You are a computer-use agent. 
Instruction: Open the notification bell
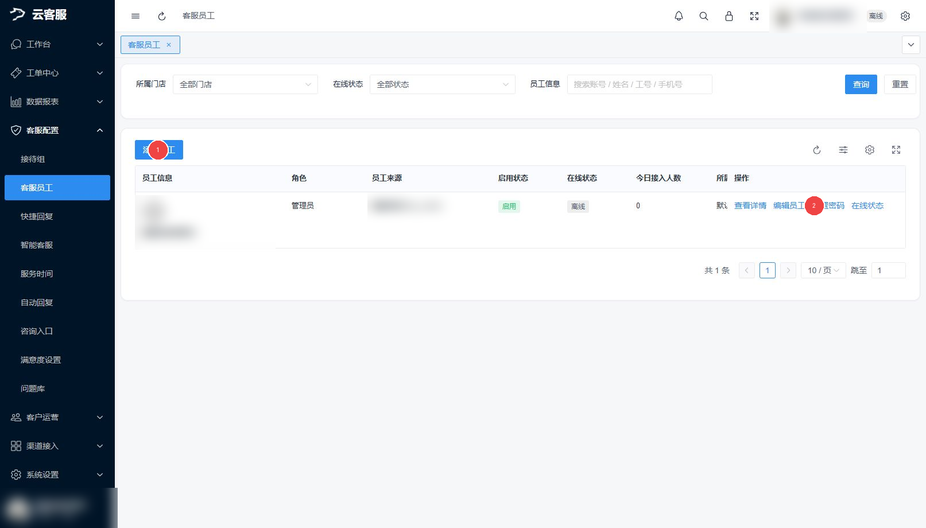click(679, 16)
